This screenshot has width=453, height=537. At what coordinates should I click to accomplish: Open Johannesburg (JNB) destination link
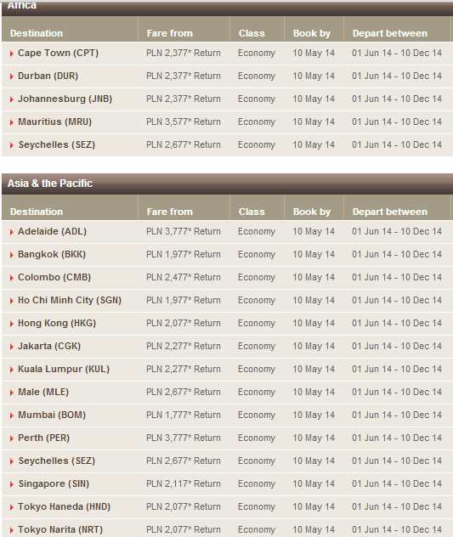[65, 99]
